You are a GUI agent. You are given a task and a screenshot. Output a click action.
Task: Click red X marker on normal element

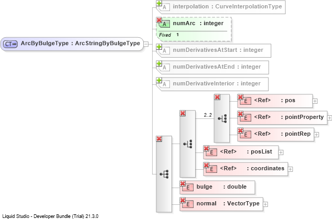tap(183, 200)
